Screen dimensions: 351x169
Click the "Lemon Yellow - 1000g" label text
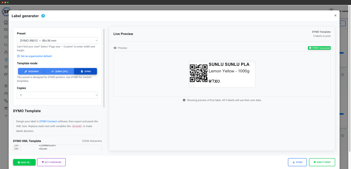229,71
